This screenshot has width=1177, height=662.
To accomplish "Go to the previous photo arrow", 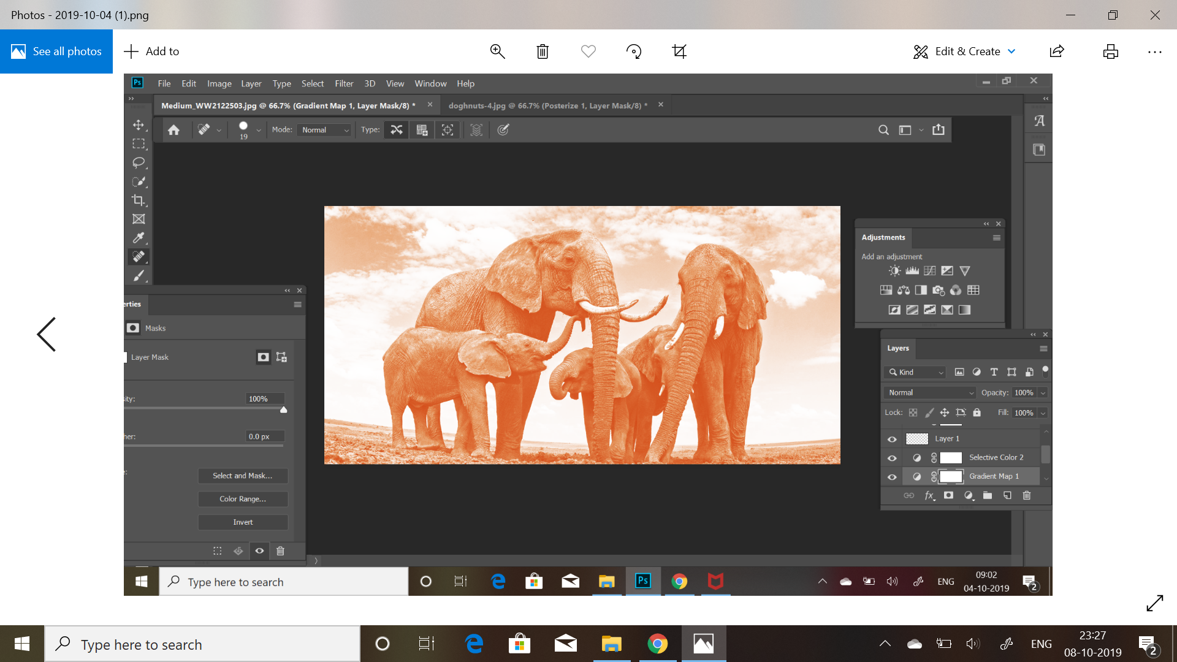I will point(47,334).
